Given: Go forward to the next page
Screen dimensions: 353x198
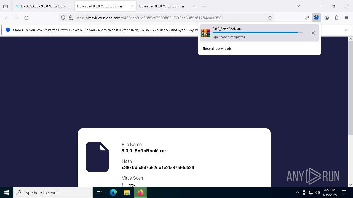Looking at the screenshot, I should click(x=17, y=18).
